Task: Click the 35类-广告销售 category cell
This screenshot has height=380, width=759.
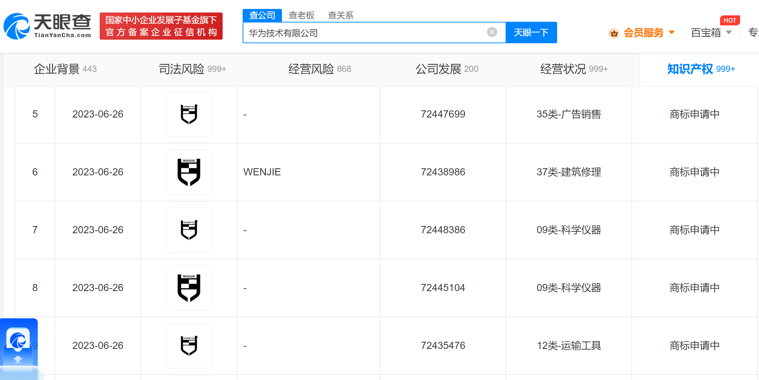Action: coord(569,114)
